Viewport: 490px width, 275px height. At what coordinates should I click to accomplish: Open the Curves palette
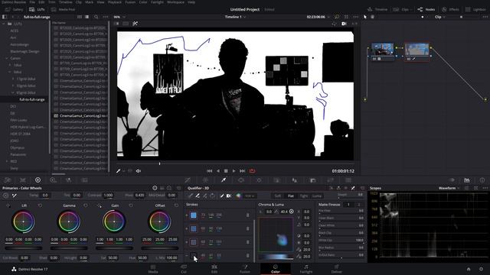coord(188,180)
